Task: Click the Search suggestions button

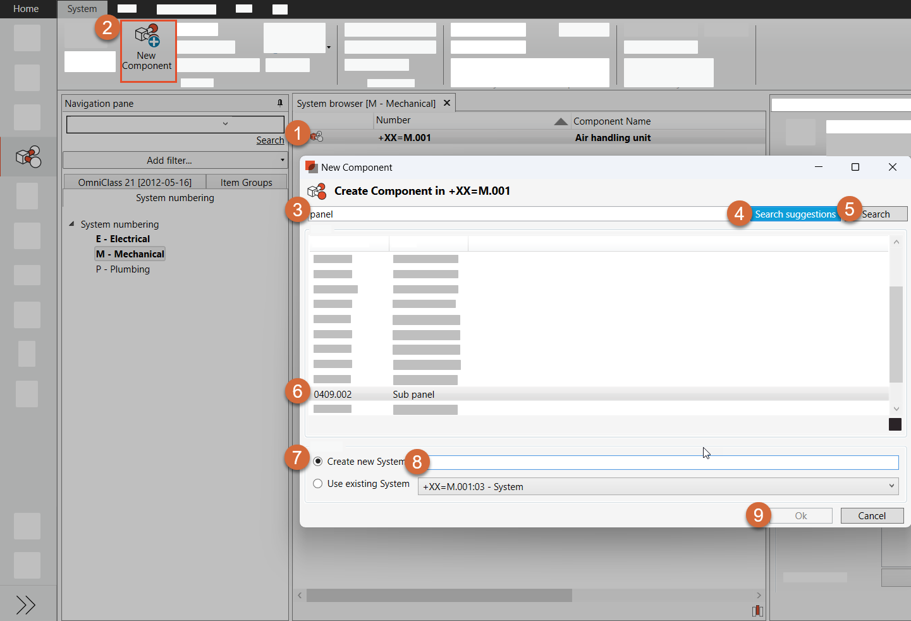Action: tap(795, 214)
